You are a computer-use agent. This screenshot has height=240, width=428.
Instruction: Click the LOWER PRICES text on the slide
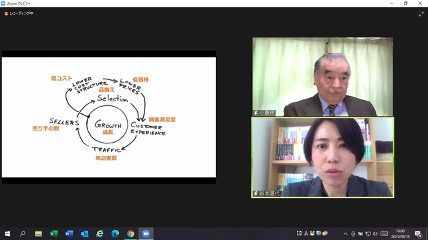click(x=130, y=86)
